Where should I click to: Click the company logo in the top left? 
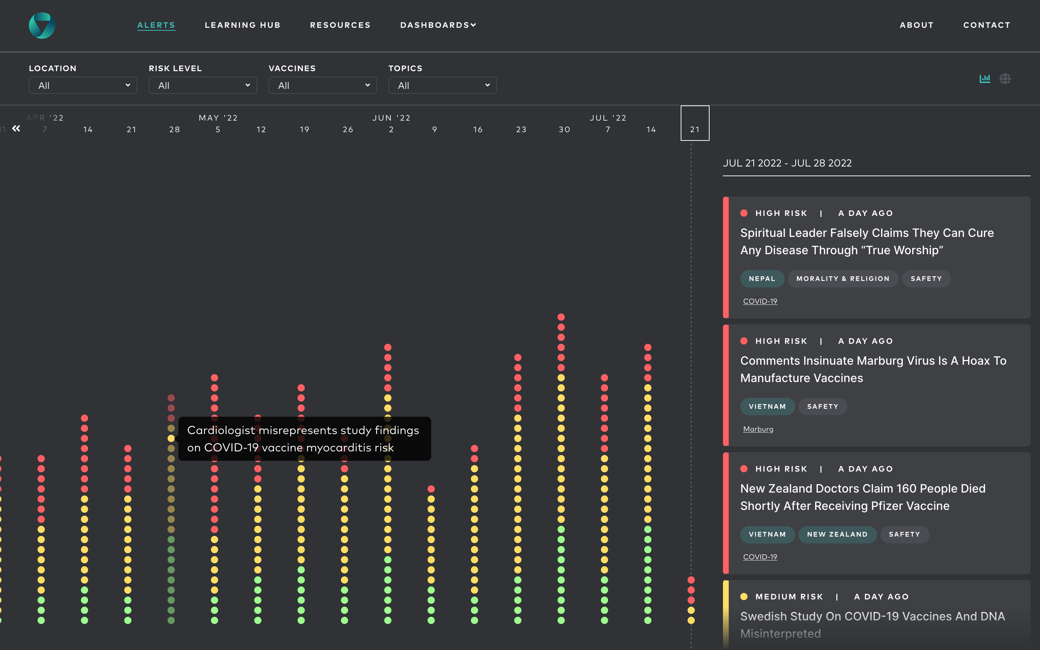[42, 25]
